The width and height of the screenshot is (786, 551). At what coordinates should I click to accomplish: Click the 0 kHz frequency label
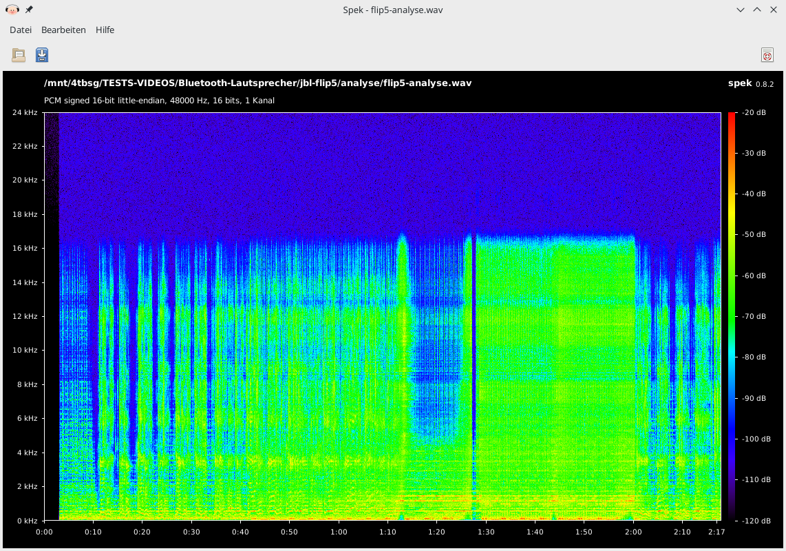(27, 521)
